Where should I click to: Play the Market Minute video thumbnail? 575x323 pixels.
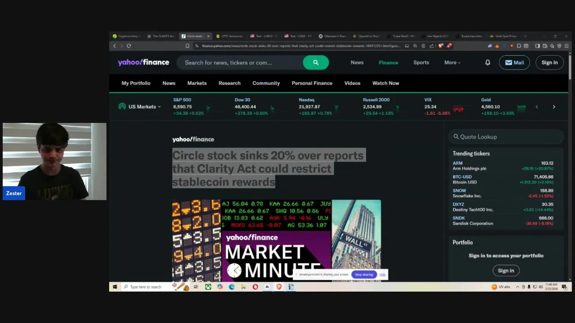point(276,240)
